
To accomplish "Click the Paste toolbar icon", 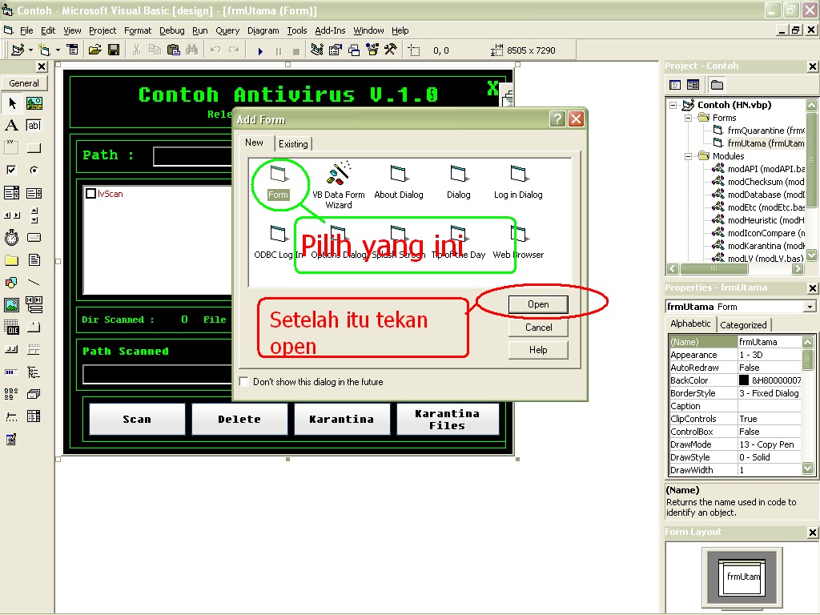I will click(x=173, y=50).
